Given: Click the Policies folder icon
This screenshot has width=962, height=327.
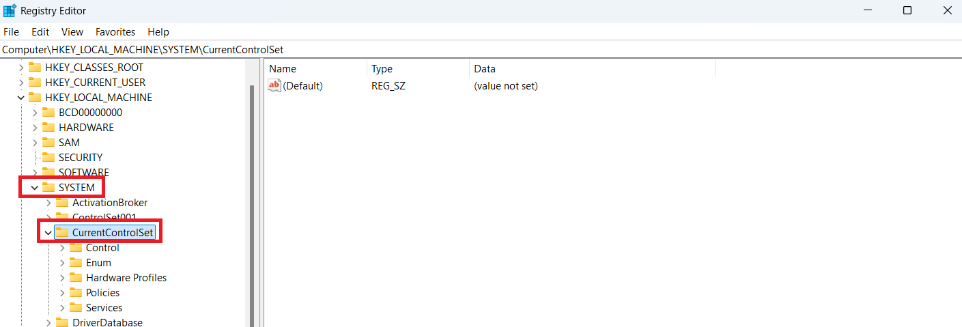Looking at the screenshot, I should (76, 293).
